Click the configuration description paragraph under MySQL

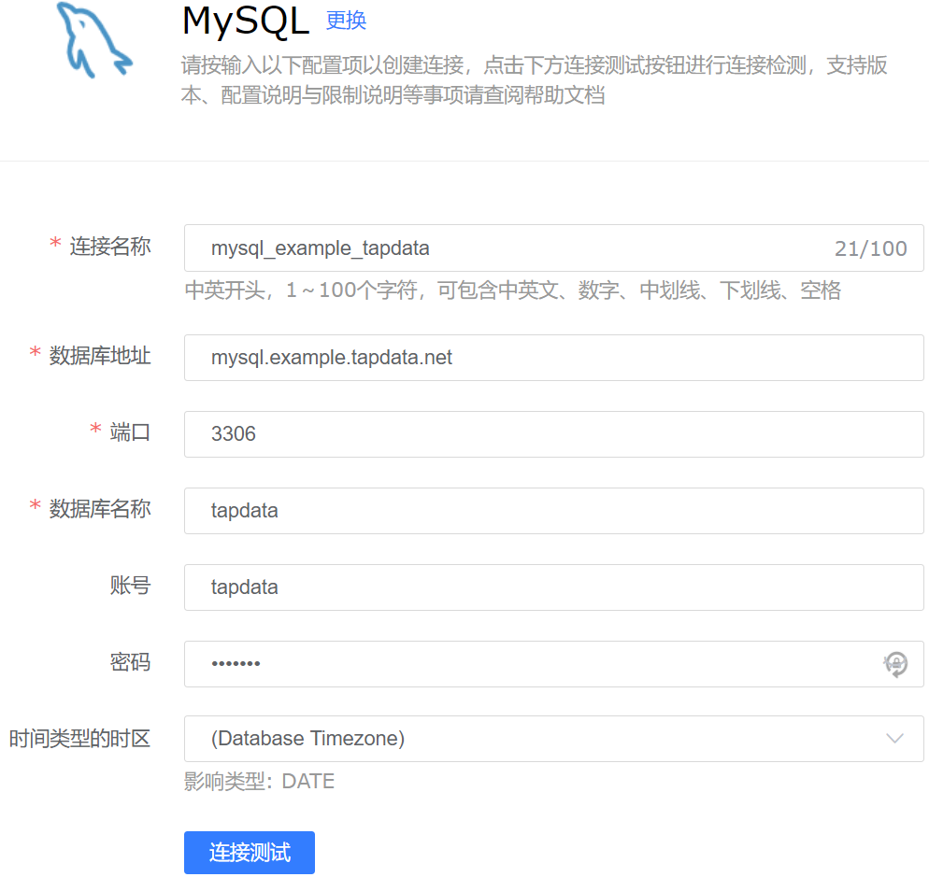click(x=535, y=80)
